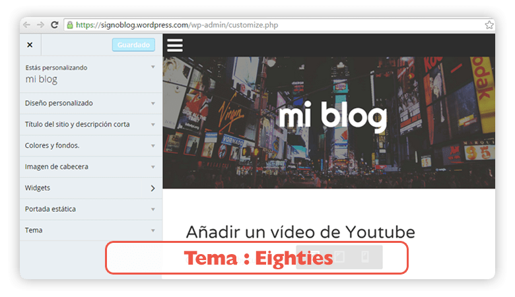The image size is (515, 297).
Task: View site security via green padlock icon
Action: pos(70,25)
